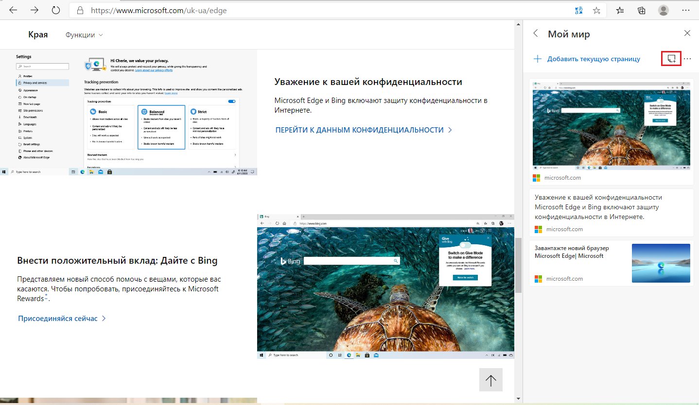This screenshot has width=699, height=405.
Task: Open browser Settings and more menu
Action: 686,10
